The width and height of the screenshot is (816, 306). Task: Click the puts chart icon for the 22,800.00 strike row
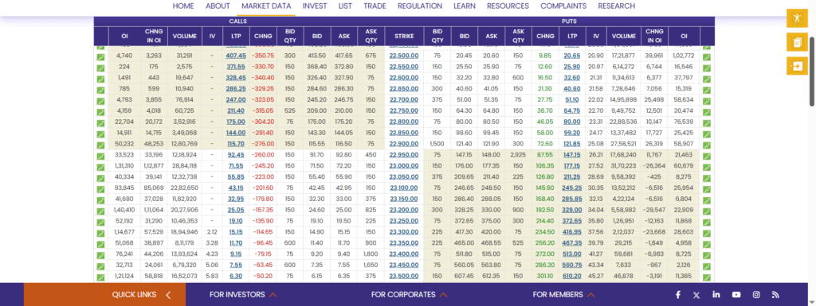(x=707, y=122)
